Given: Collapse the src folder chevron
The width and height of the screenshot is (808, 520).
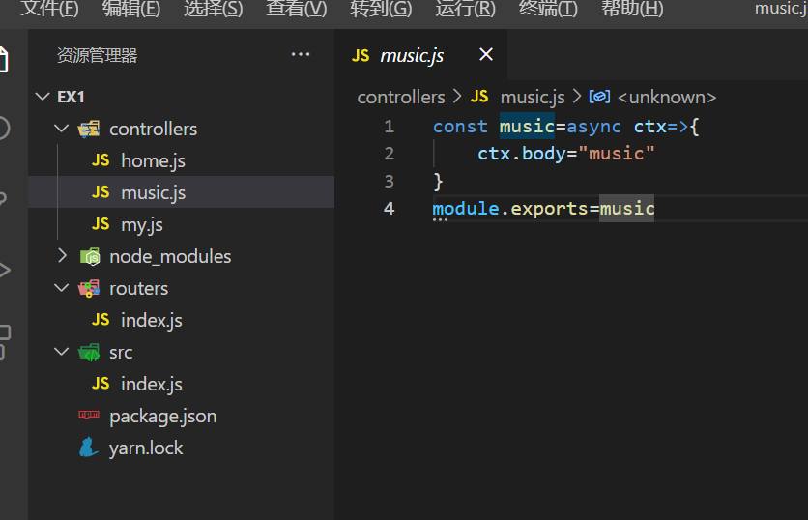Looking at the screenshot, I should 62,352.
